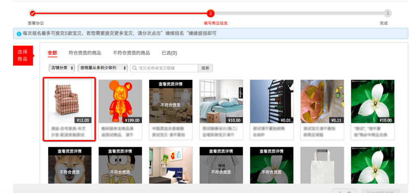416x193 pixels.
Task: Click the ¥10.00 price on white flower product
Action: click(386, 120)
